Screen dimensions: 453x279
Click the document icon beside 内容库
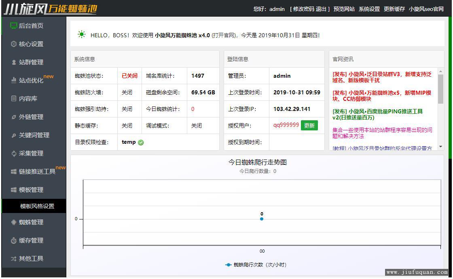(14, 98)
